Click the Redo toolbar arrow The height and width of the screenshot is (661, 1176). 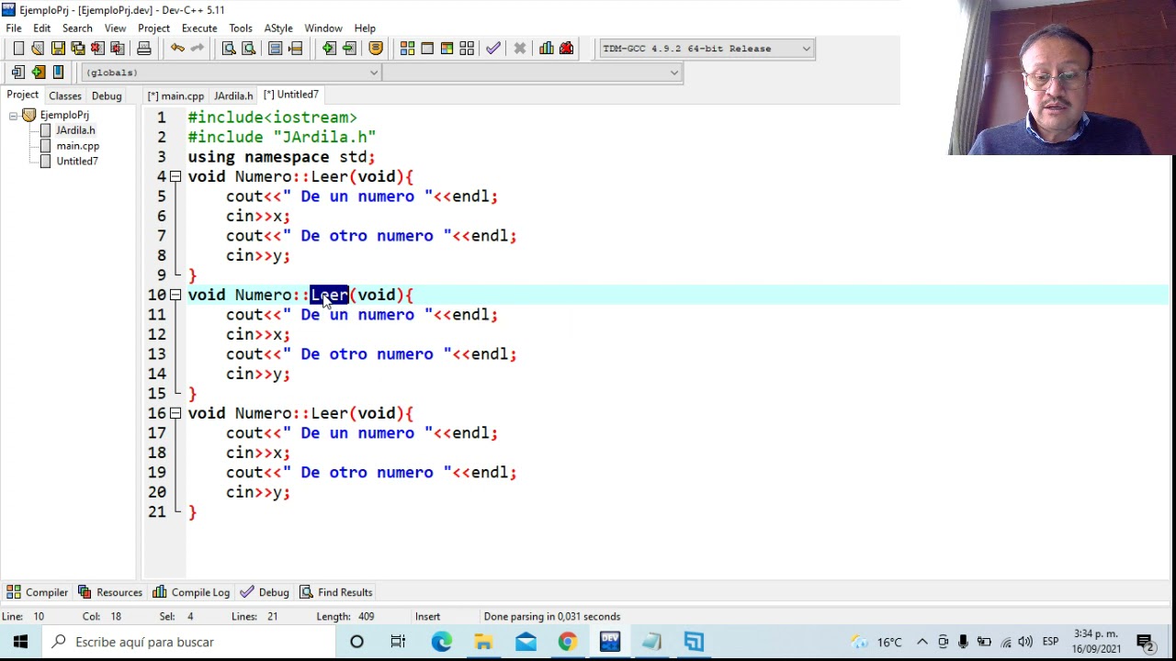click(197, 49)
